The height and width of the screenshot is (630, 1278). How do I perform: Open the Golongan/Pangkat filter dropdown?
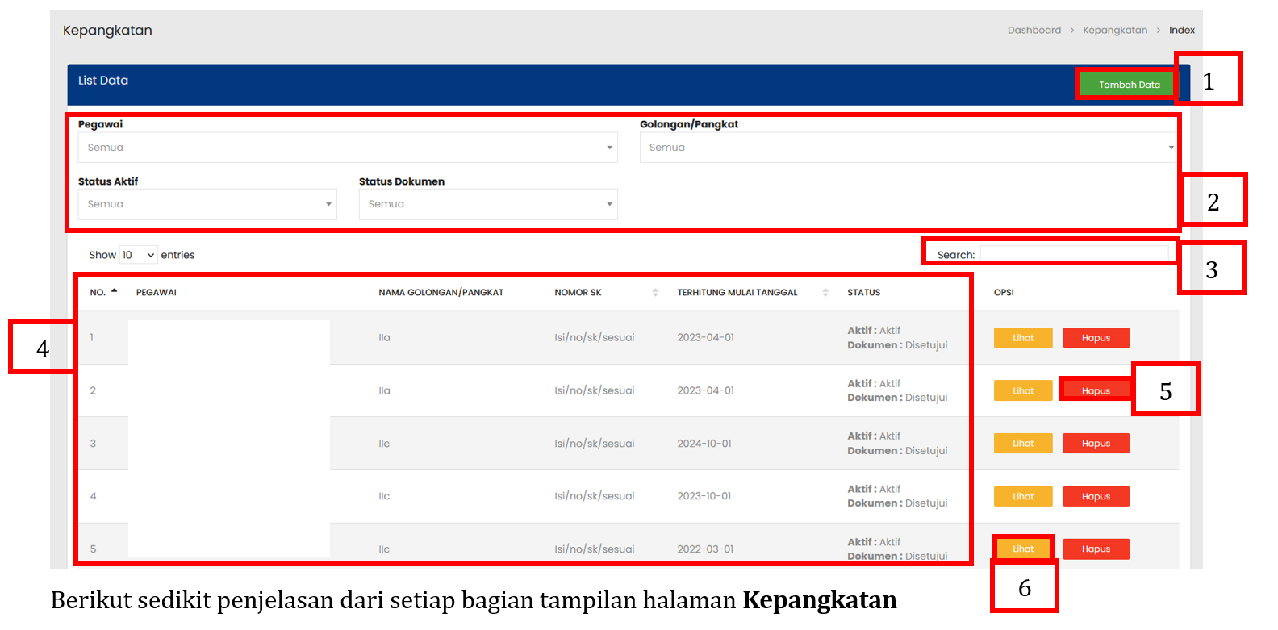[908, 148]
